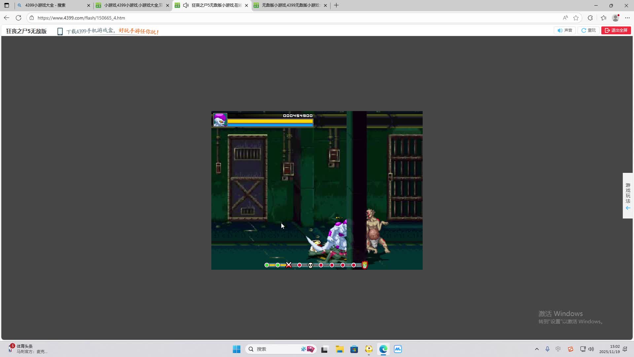Screen dimensions: 634x357
Task: Expand the 游戏玩法 side panel
Action: point(628,196)
